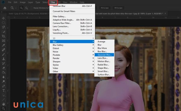The image size is (181, 111).
Task: Open the File menu
Action: pyautogui.click(x=10, y=2)
